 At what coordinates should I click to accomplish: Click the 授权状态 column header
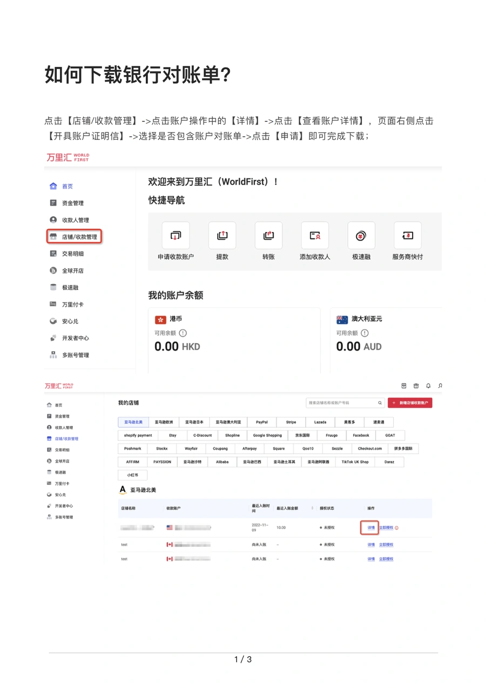click(x=327, y=508)
